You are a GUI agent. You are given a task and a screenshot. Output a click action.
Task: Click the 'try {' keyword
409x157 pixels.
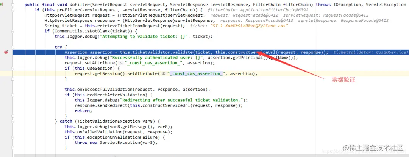pyautogui.click(x=61, y=47)
